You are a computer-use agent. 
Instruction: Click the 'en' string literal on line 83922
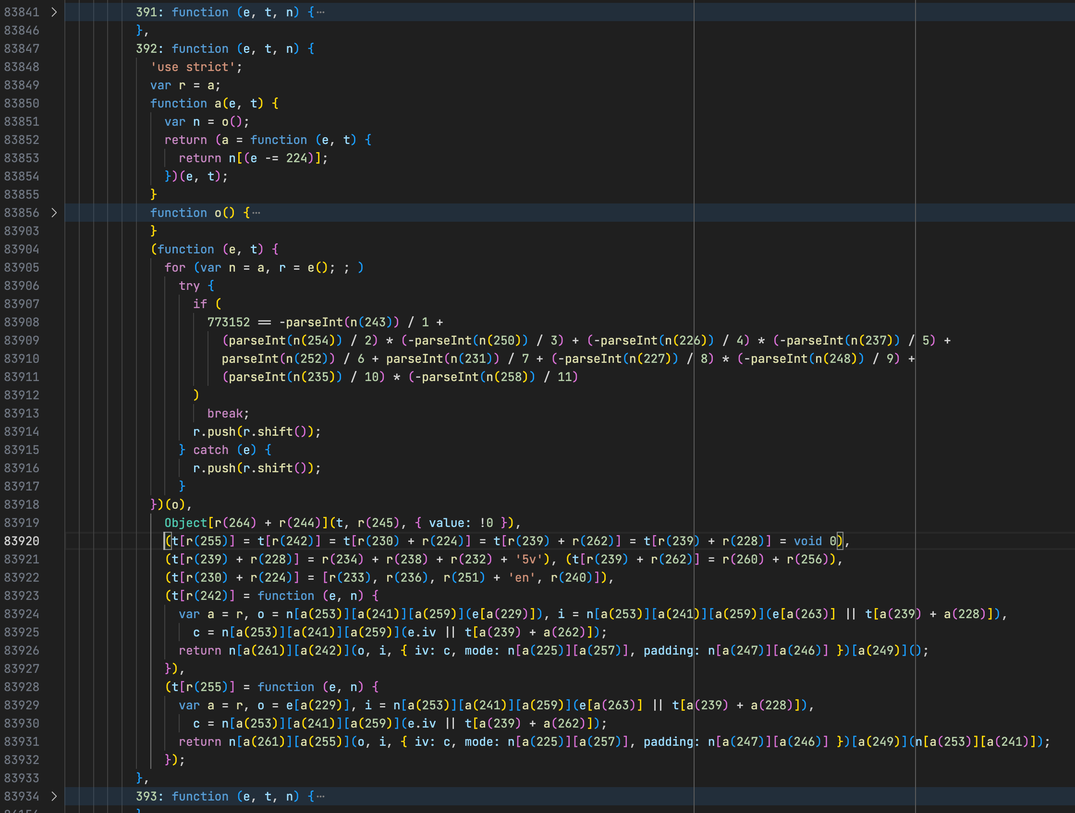(x=522, y=577)
